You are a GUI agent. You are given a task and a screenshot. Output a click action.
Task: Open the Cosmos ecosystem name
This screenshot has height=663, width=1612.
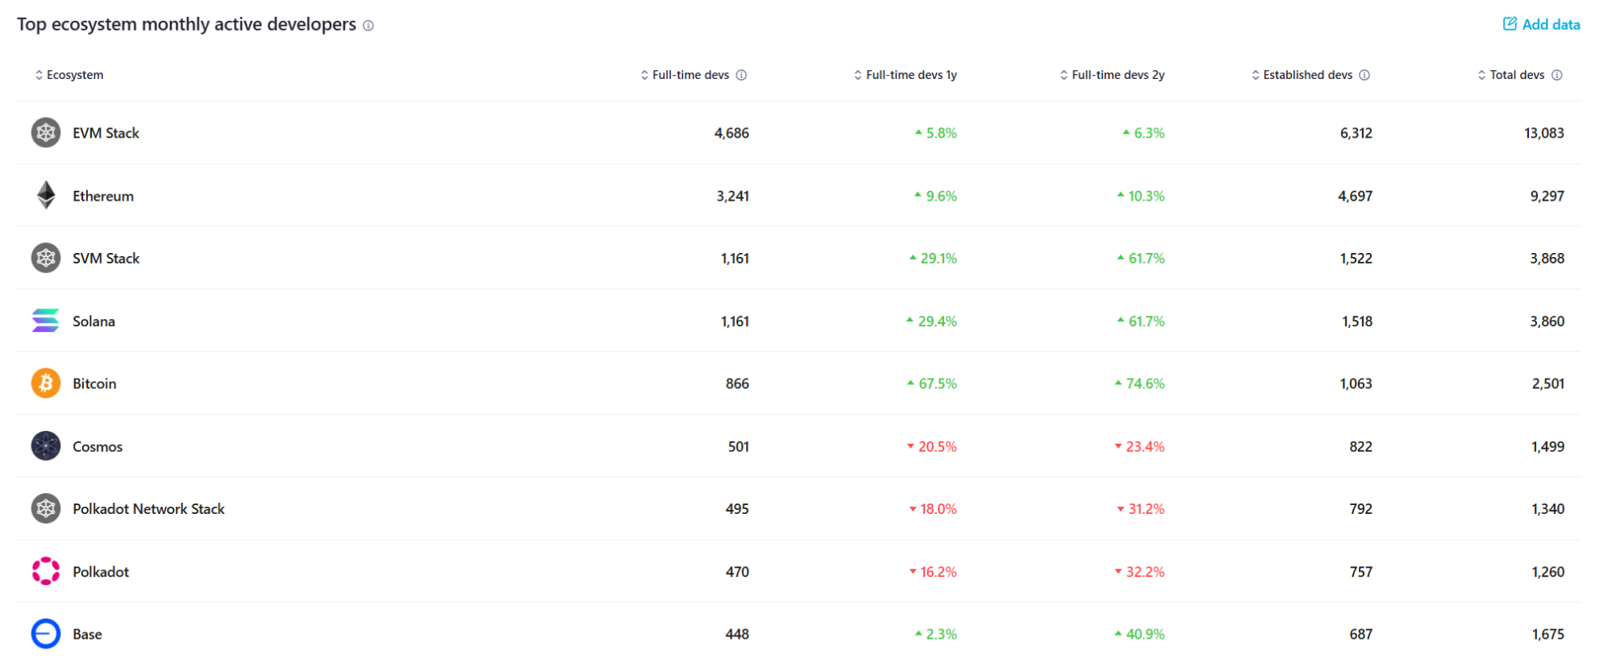[x=98, y=446]
